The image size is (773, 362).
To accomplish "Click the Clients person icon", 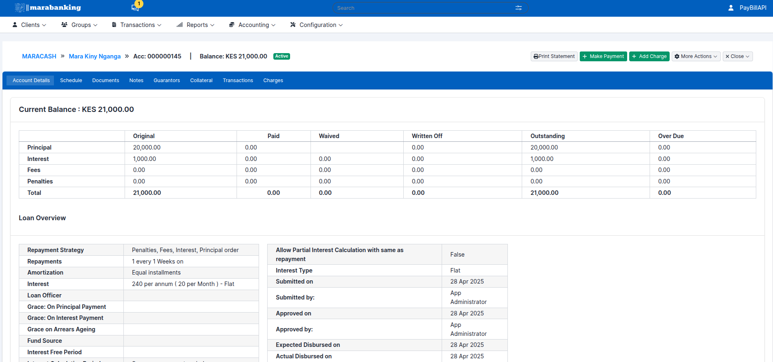I will click(15, 25).
